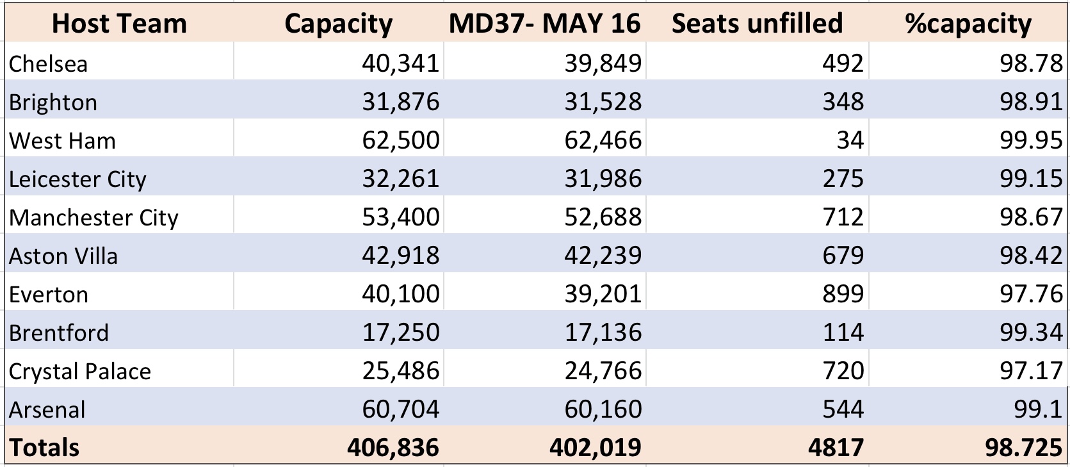Click total capacity cell 406,836

(339, 446)
